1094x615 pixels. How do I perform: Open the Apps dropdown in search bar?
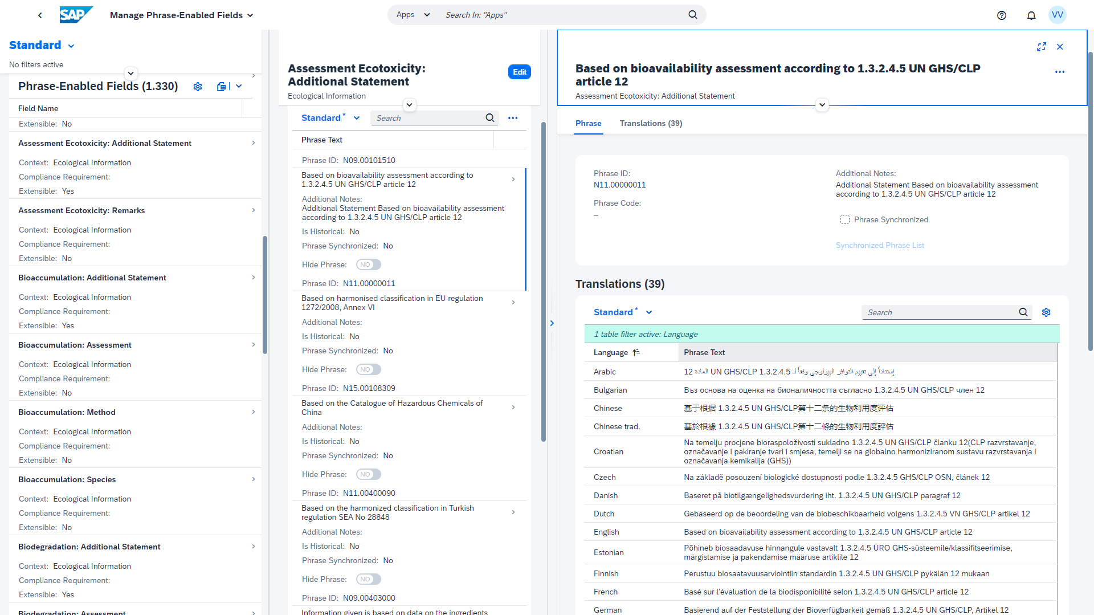coord(413,15)
